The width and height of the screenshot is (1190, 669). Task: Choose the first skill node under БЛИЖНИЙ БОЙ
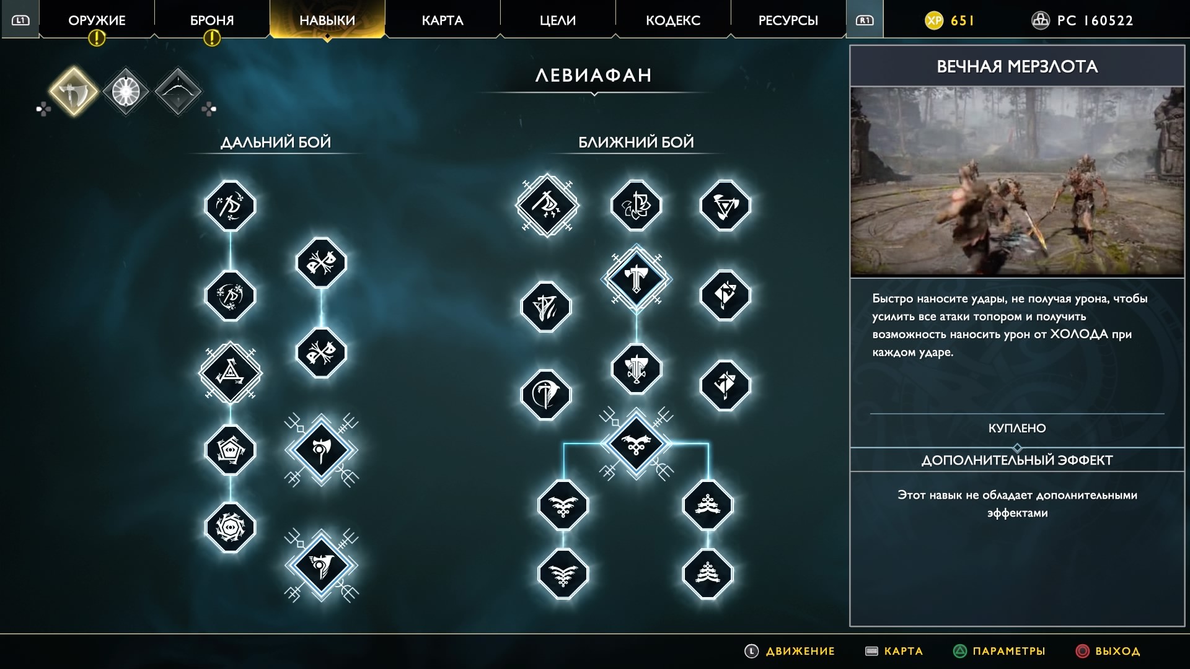click(547, 206)
